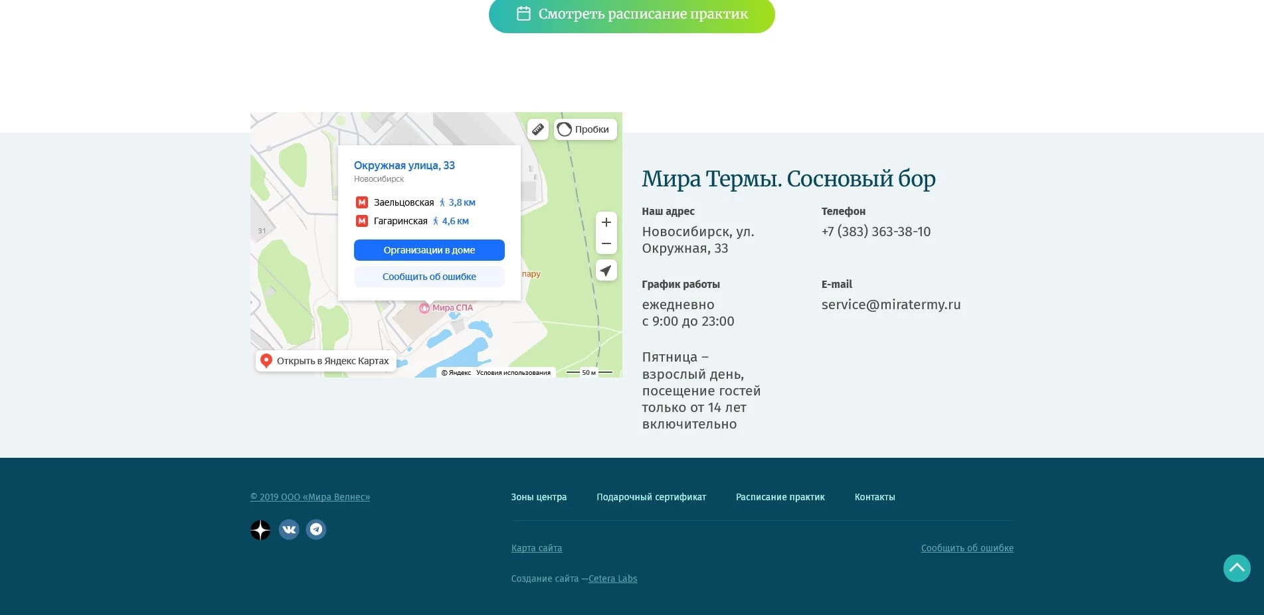This screenshot has height=615, width=1264.
Task: Click the service@miratermy.ru email link
Action: coord(891,305)
